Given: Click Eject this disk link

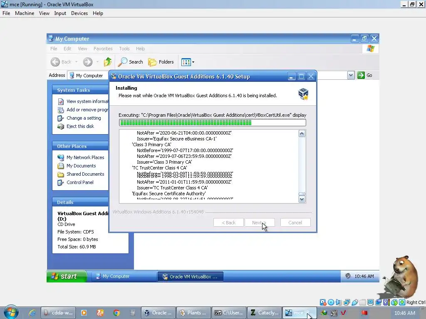Looking at the screenshot, I should pyautogui.click(x=80, y=126).
